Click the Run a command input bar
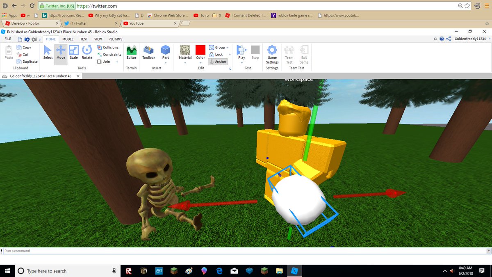 coord(244,251)
